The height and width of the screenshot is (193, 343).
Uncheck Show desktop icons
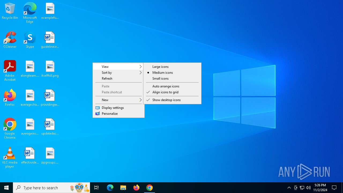[x=172, y=100]
